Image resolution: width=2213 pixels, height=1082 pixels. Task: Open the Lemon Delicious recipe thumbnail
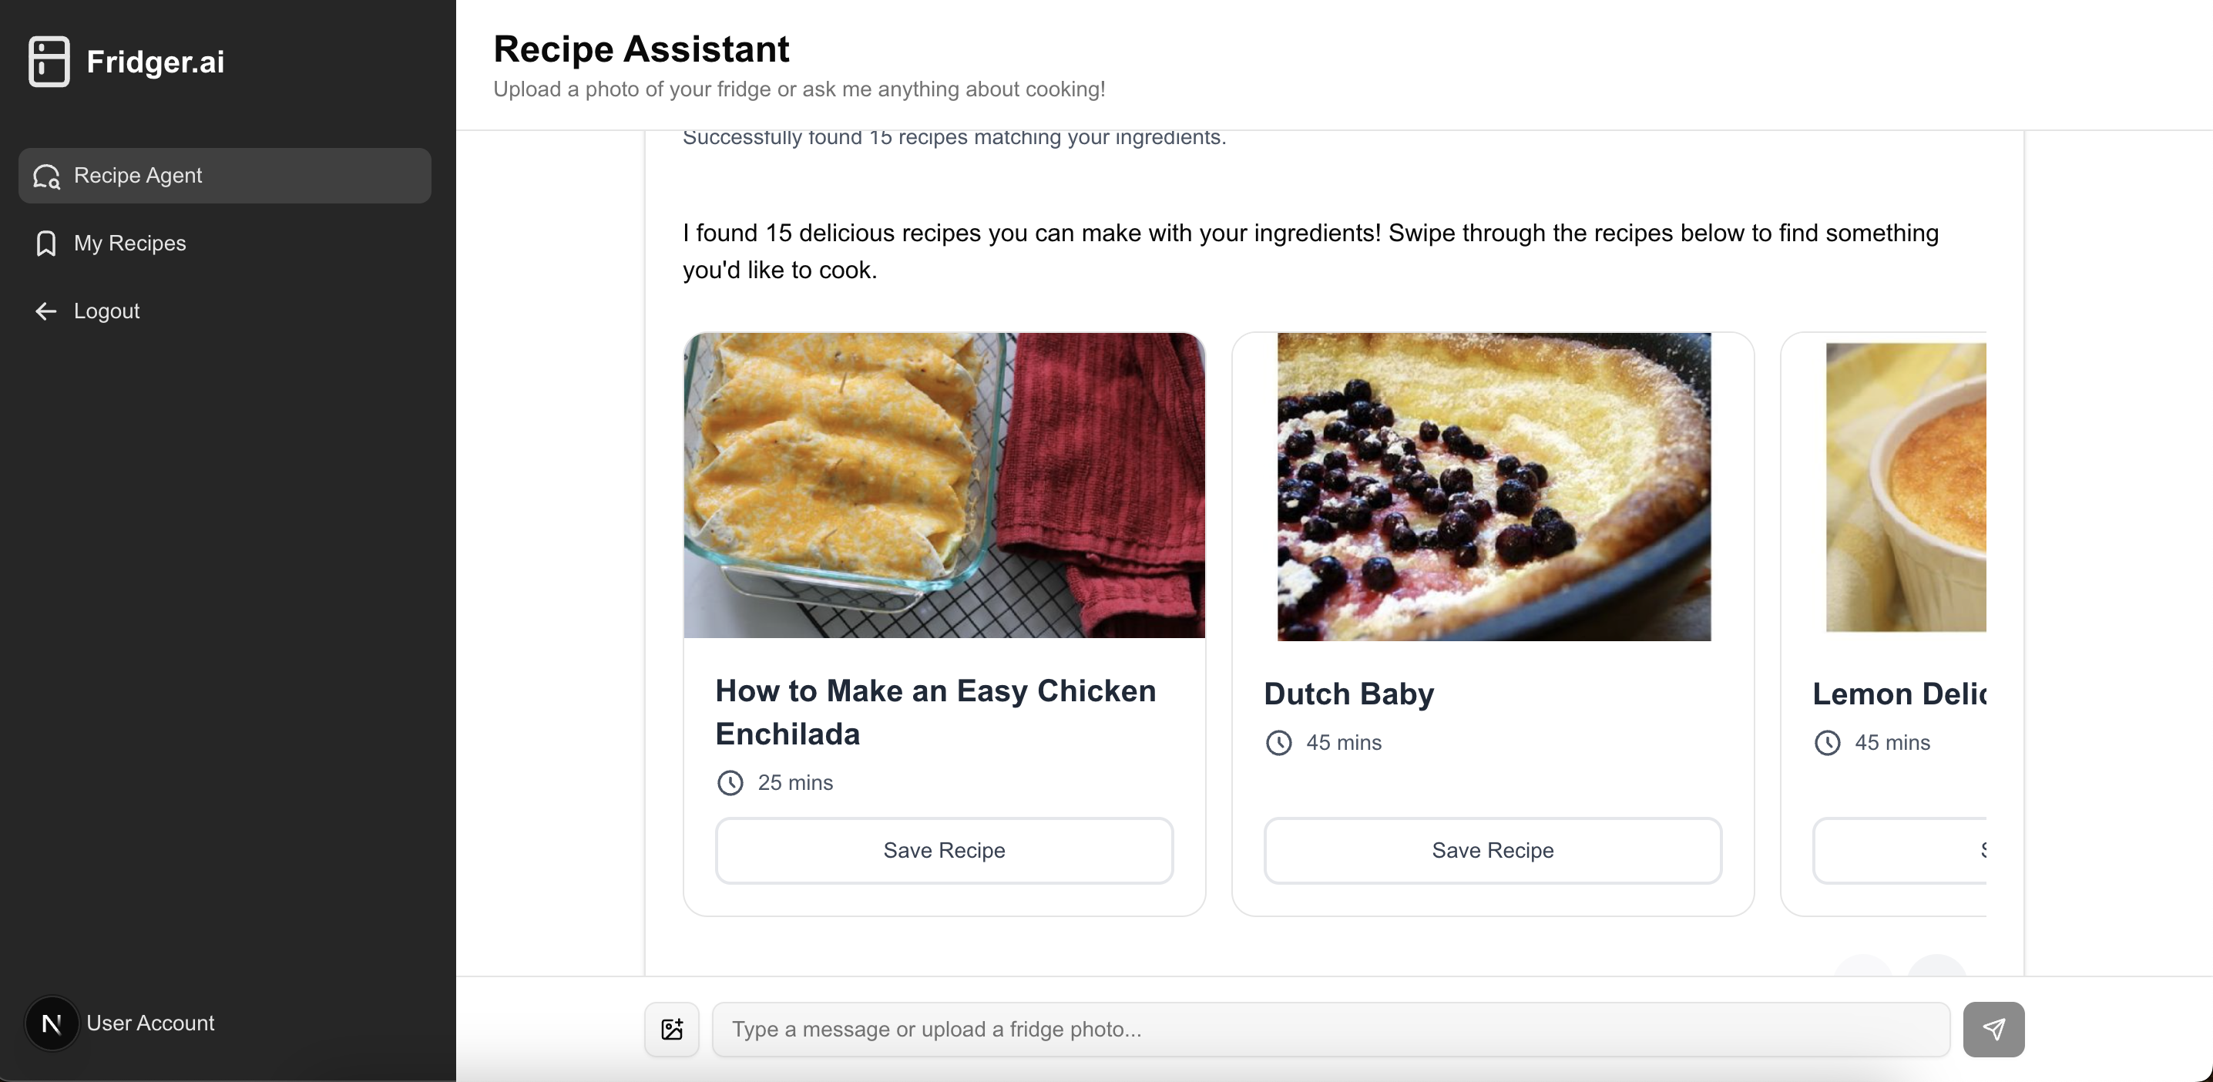pos(1906,486)
